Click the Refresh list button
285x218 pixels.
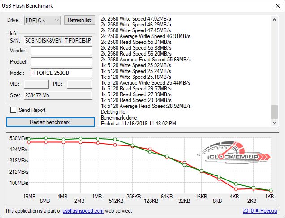point(80,20)
